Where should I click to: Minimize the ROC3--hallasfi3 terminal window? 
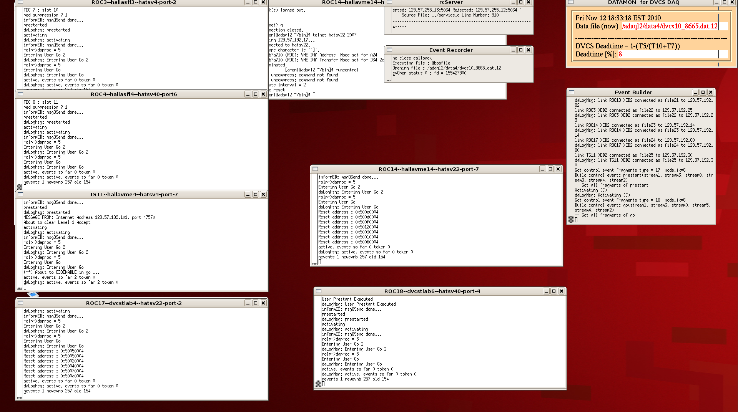coord(248,2)
